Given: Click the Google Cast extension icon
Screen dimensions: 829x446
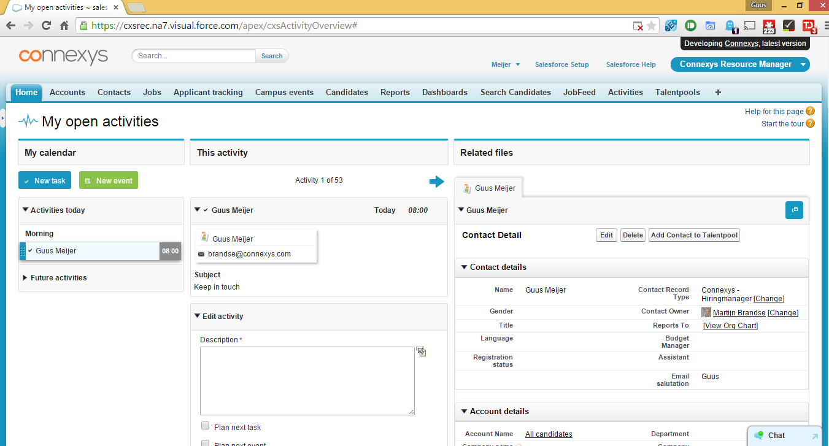Looking at the screenshot, I should click(749, 26).
